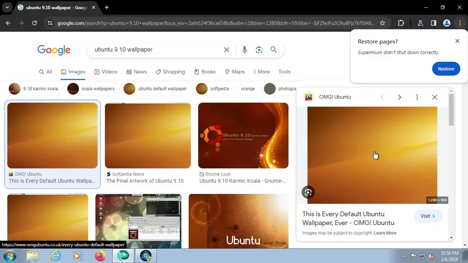Open the OMG! Ubuntu wallpaper thumbnail
The height and width of the screenshot is (263, 468).
52,136
